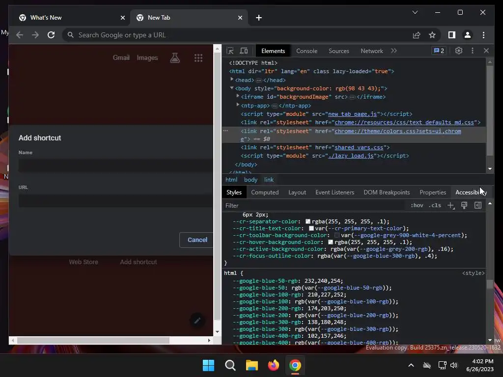
Task: Open DevTools customize three-dot menu
Action: 472,51
